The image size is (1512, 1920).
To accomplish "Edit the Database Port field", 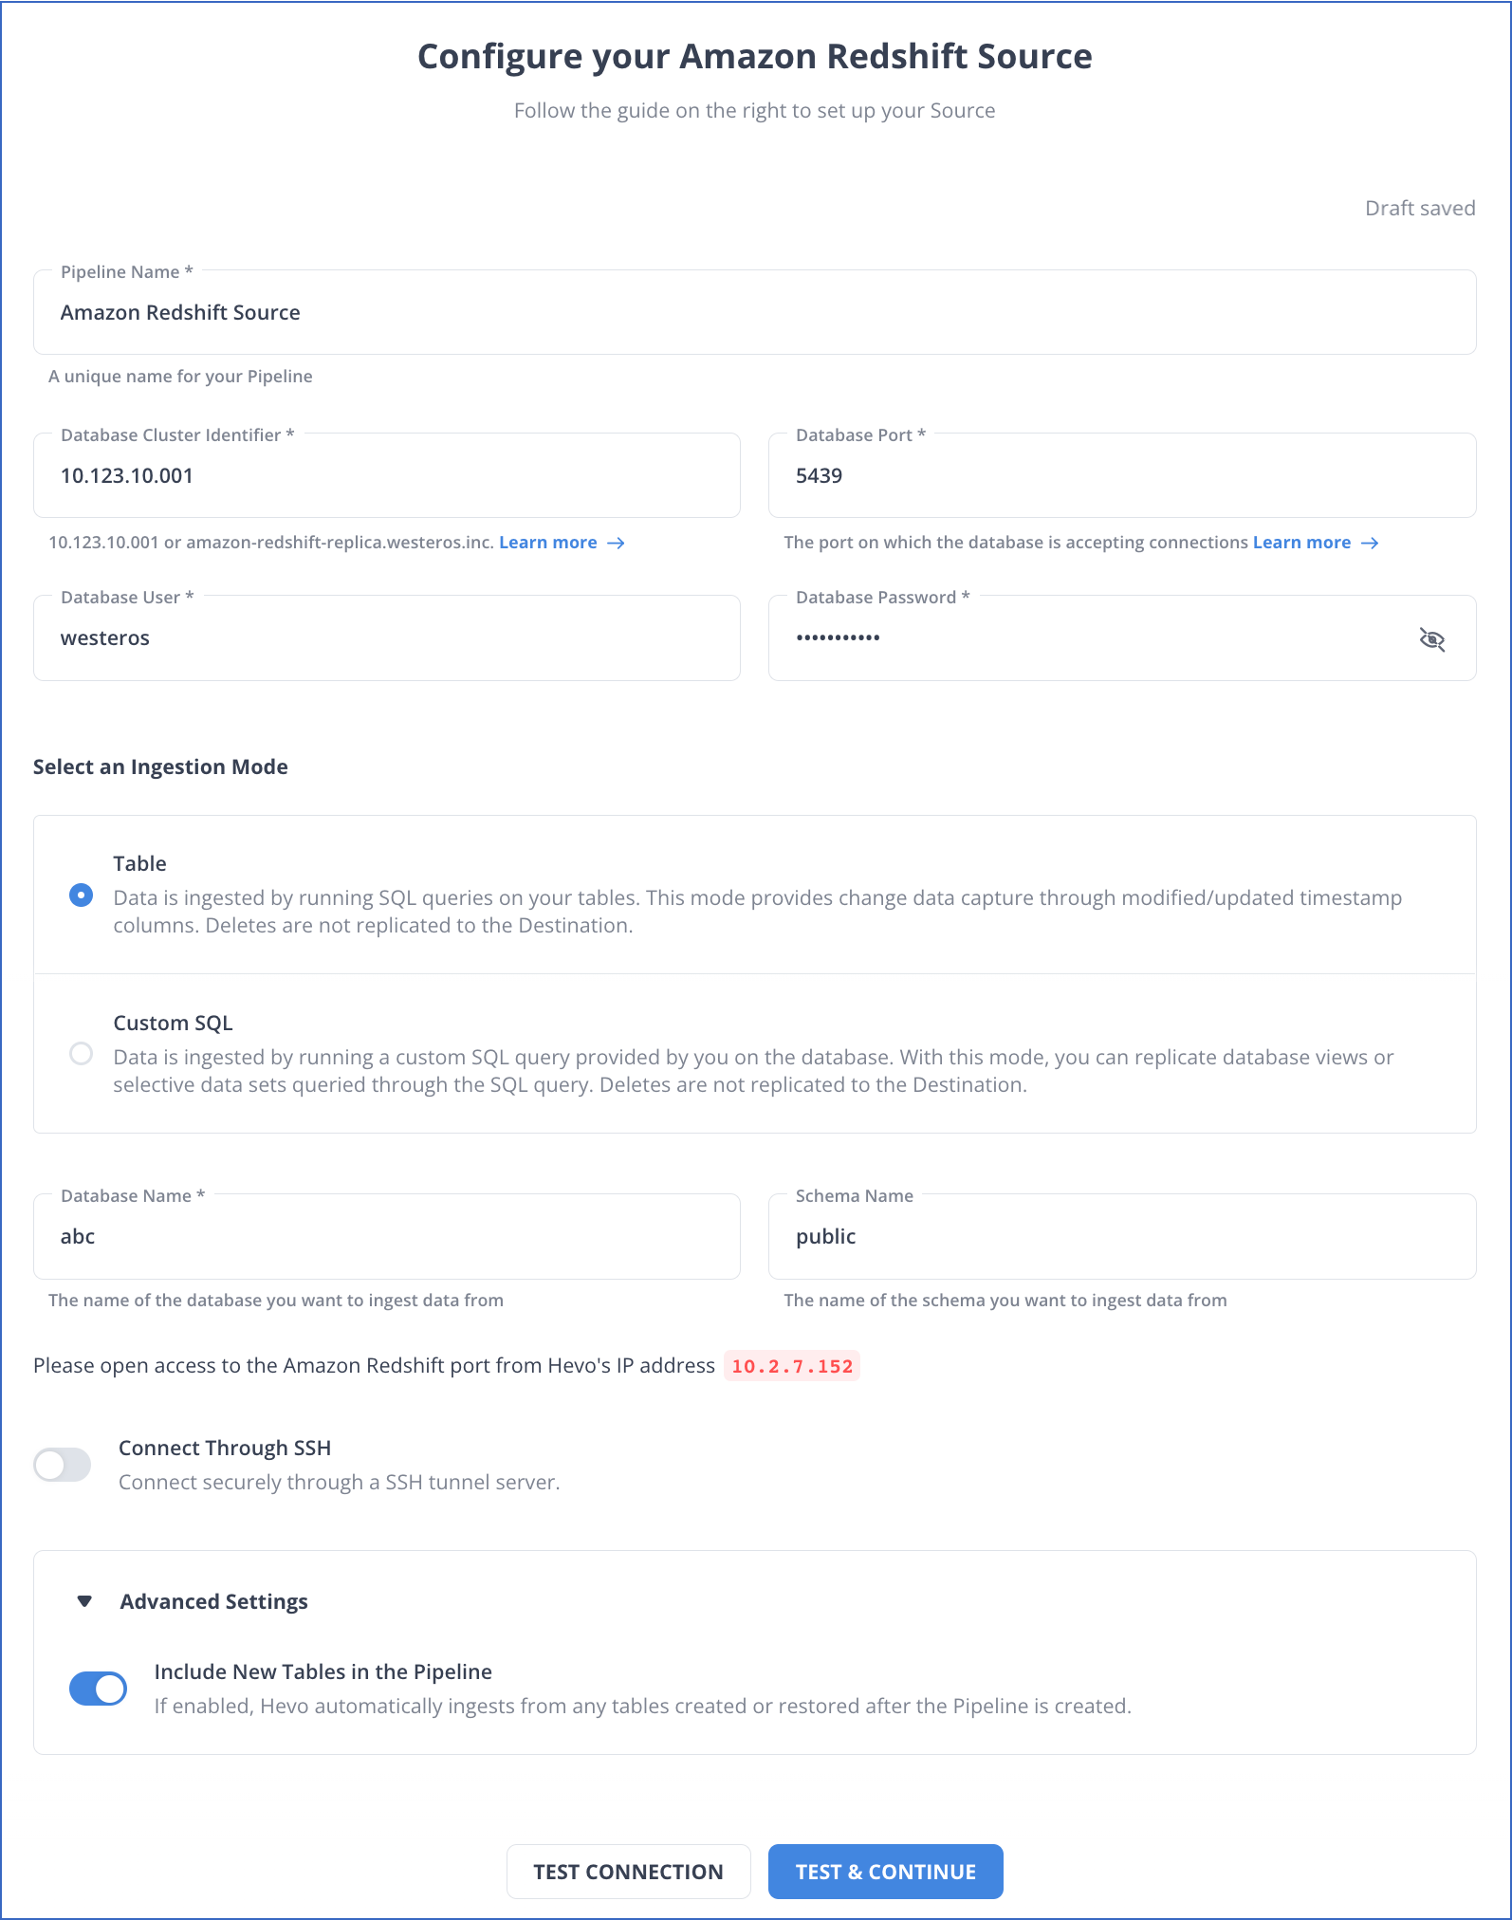I will point(1122,475).
